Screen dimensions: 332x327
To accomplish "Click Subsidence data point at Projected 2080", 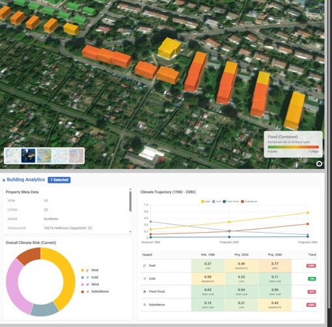I will pyautogui.click(x=308, y=224).
